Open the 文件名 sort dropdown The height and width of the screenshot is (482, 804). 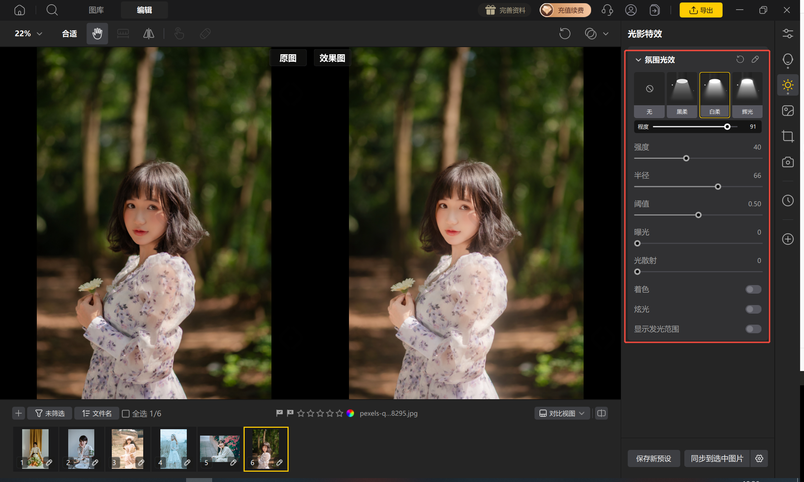click(x=96, y=413)
